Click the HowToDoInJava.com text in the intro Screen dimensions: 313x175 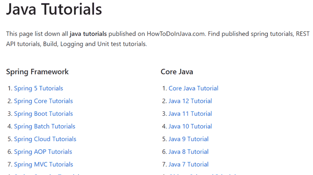(176, 34)
